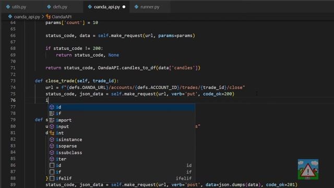Choose the 'iter' suggestion
Image resolution: width=334 pixels, height=188 pixels.
(x=121, y=159)
